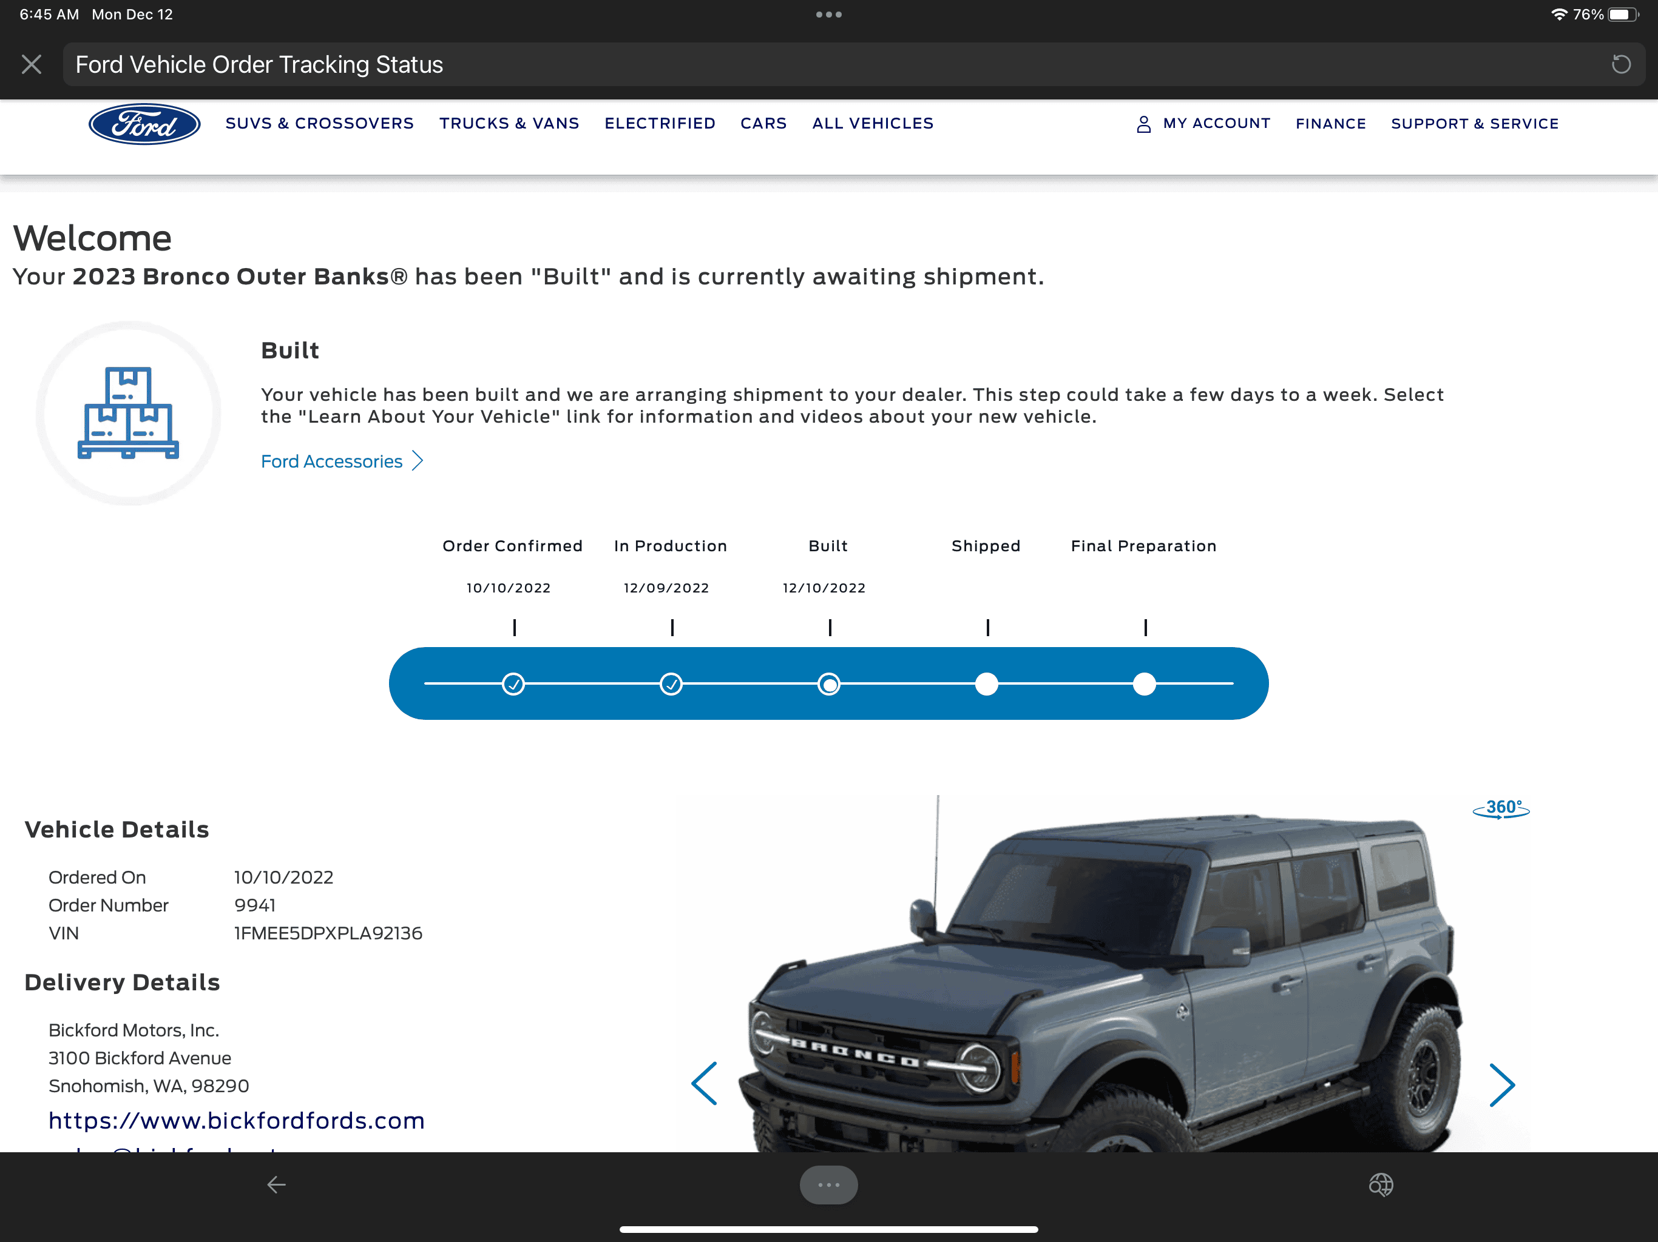The image size is (1658, 1242).
Task: Tap the Ordered On date 10/10/2022
Action: [x=283, y=877]
